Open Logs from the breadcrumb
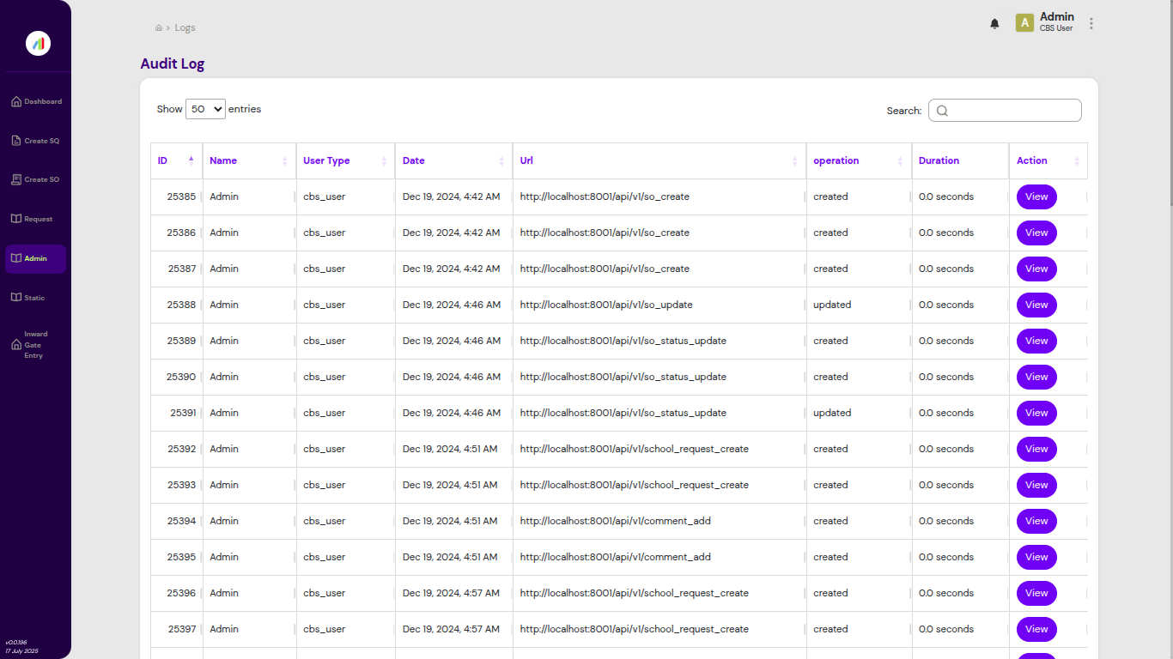Image resolution: width=1173 pixels, height=659 pixels. click(x=185, y=27)
